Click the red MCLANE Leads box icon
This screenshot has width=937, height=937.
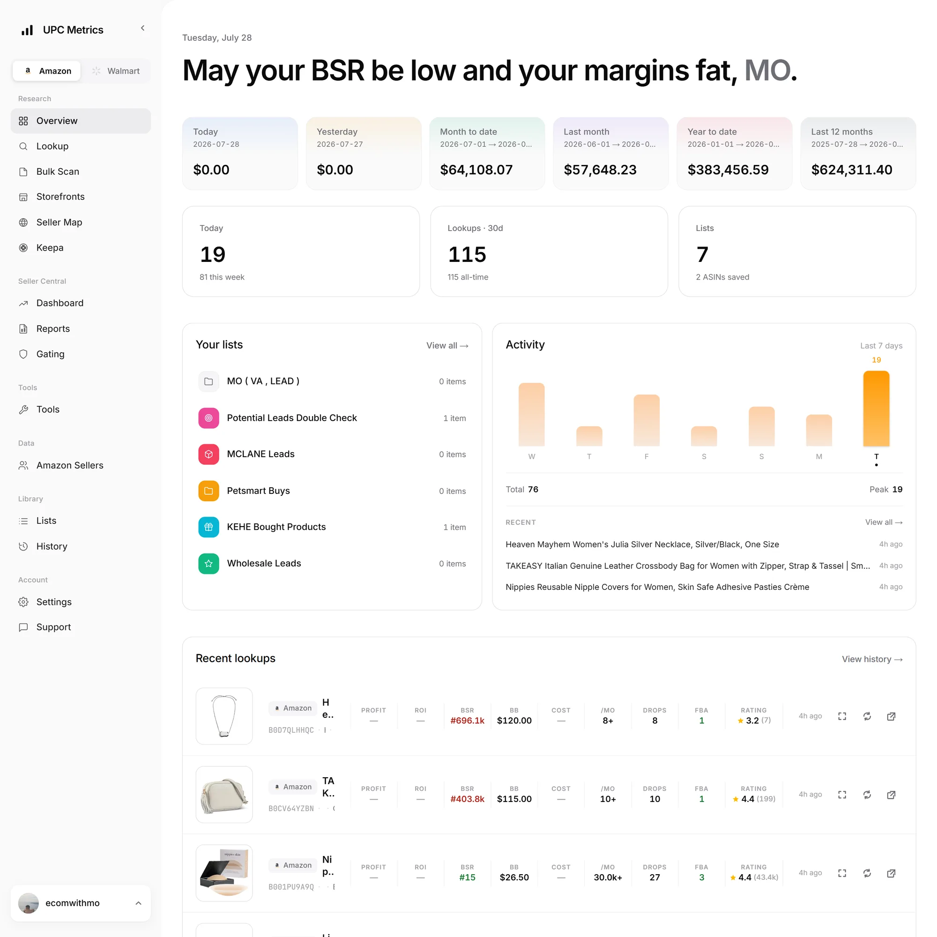[x=208, y=454]
